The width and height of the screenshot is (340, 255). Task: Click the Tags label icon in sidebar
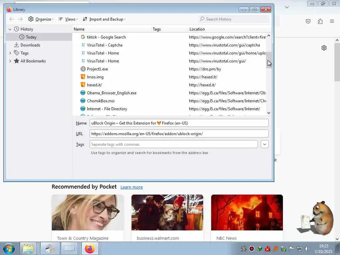pyautogui.click(x=17, y=53)
